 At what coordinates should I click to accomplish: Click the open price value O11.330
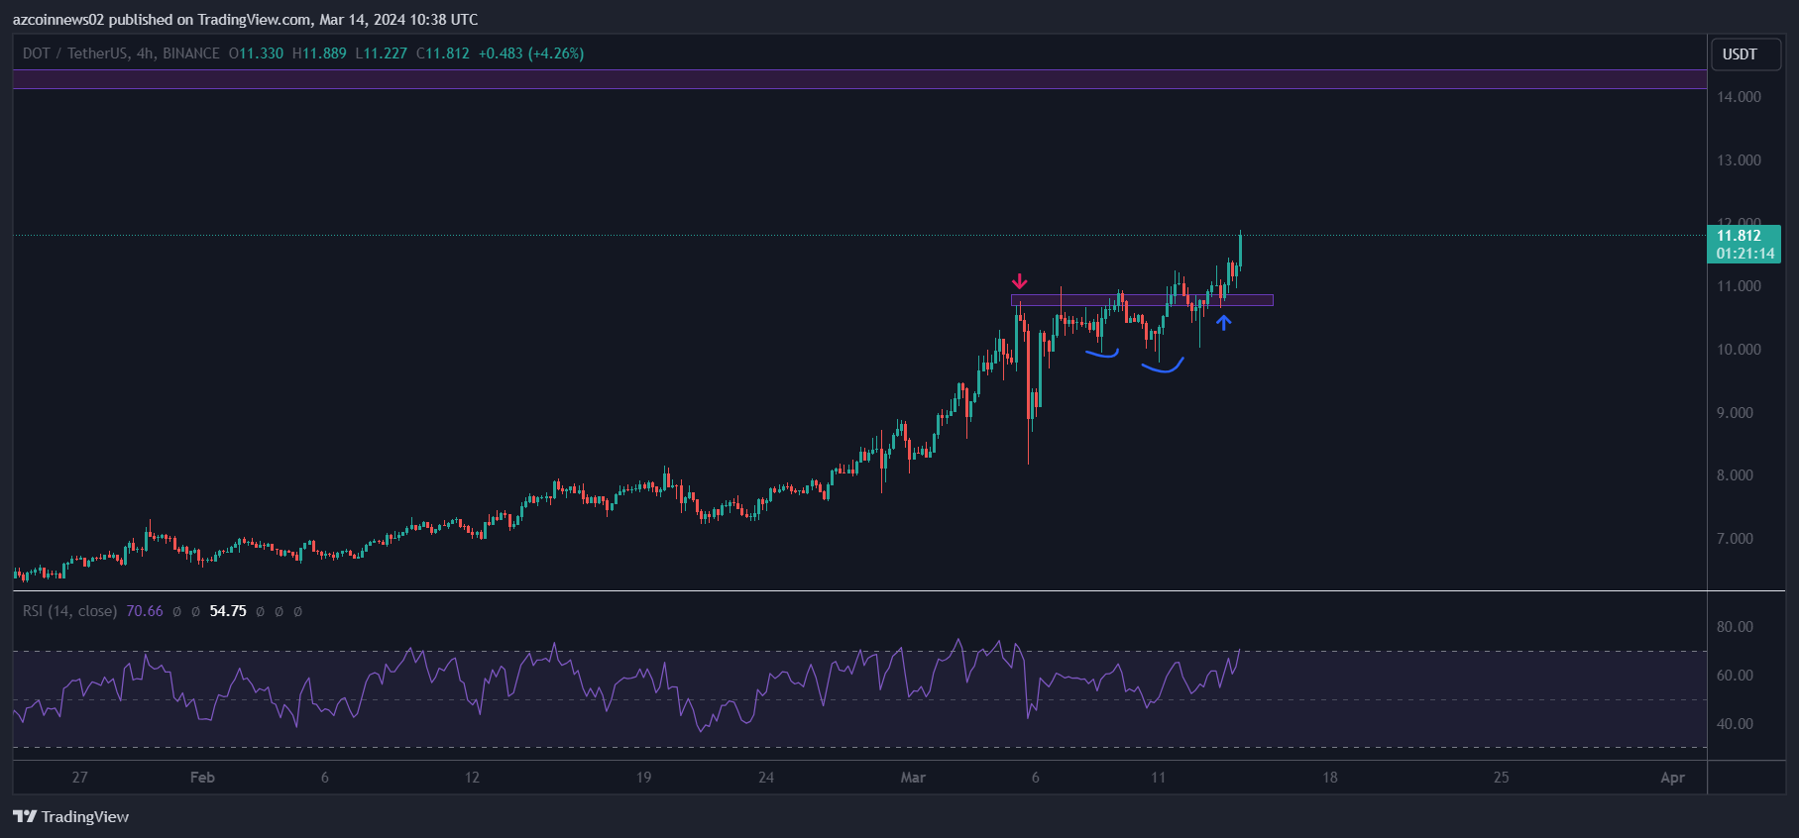coord(256,53)
